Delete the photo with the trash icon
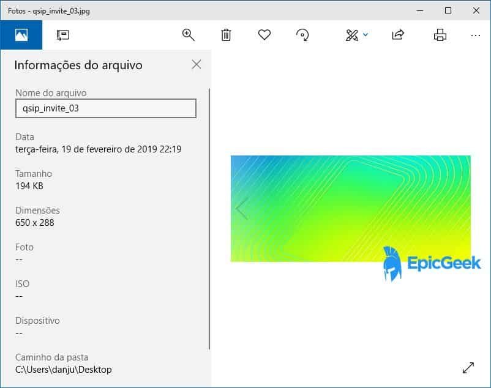 pyautogui.click(x=226, y=35)
